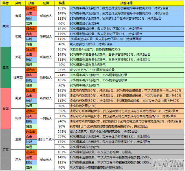The height and width of the screenshot is (171, 185).
Task: Click detail '敌人防御力下降5%，持续2回合'
Action: coord(91,44)
